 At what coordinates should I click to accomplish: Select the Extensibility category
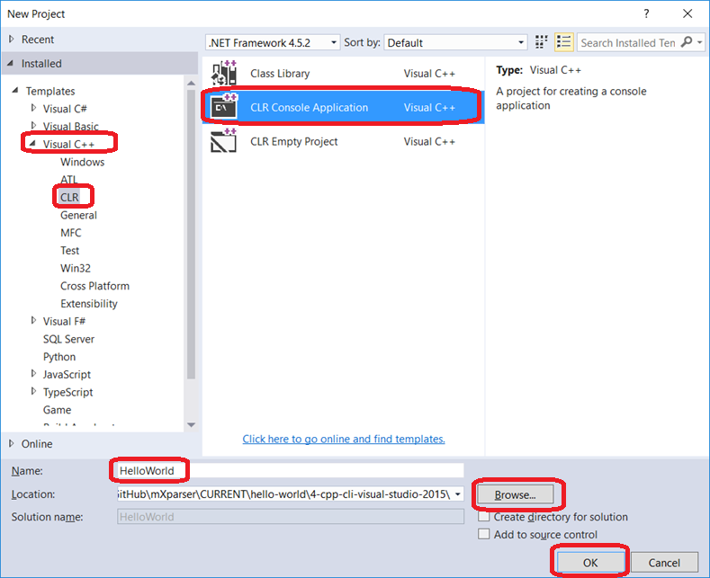click(89, 304)
